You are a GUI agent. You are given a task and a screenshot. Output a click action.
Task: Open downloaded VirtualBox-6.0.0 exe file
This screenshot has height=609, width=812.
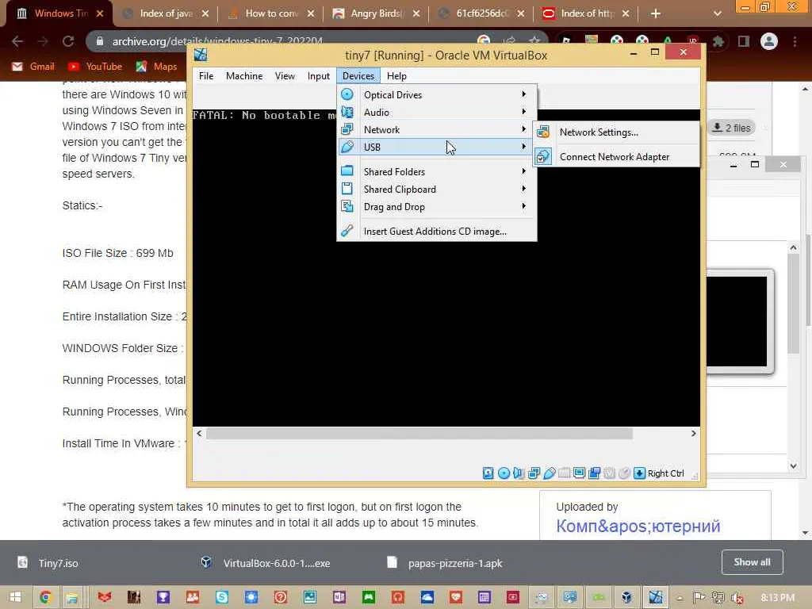pos(276,563)
